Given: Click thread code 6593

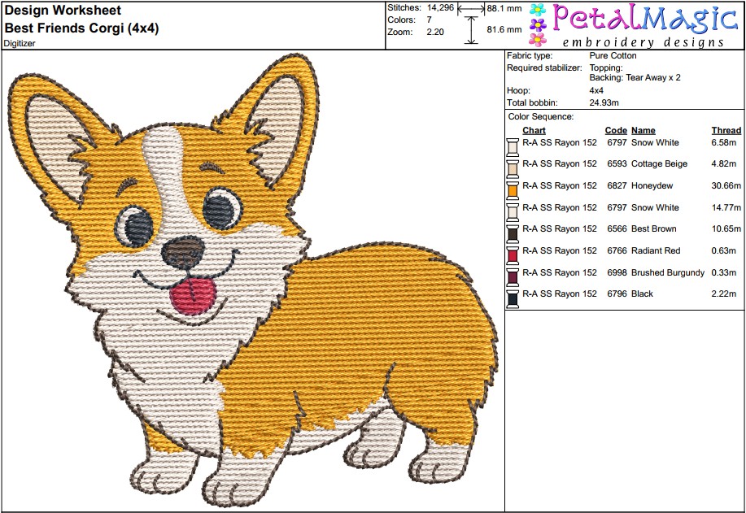Looking at the screenshot, I should pos(617,163).
